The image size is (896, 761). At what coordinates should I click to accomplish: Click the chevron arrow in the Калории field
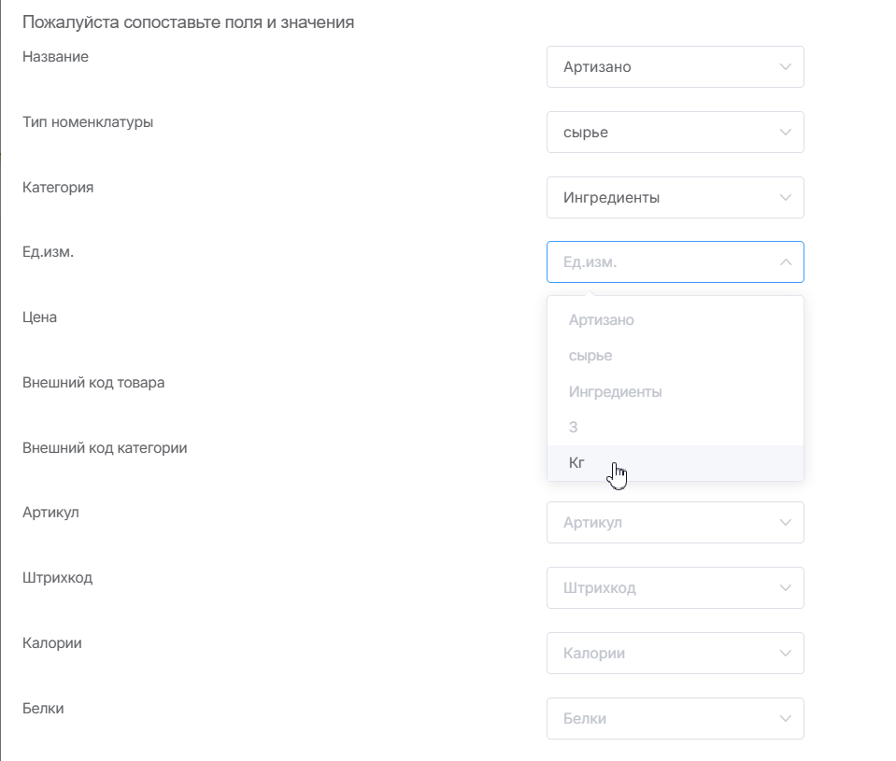(785, 654)
